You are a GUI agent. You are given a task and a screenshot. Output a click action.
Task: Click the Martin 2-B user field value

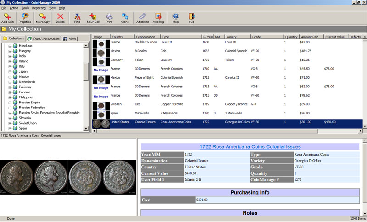coord(193,180)
